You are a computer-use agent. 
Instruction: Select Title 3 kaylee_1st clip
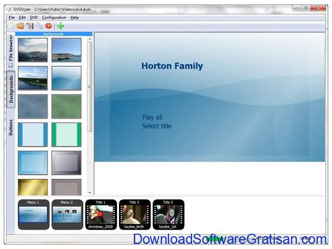(x=169, y=214)
